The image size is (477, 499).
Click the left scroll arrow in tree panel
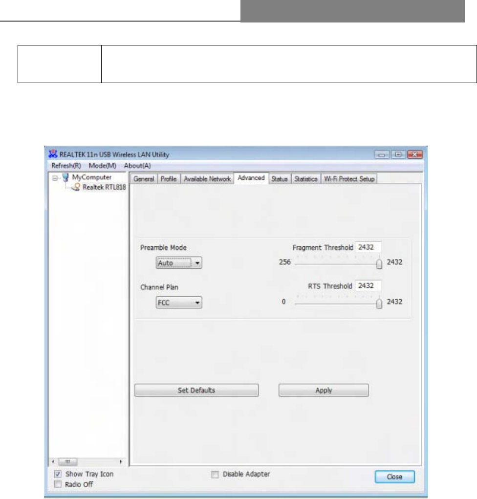tap(53, 461)
